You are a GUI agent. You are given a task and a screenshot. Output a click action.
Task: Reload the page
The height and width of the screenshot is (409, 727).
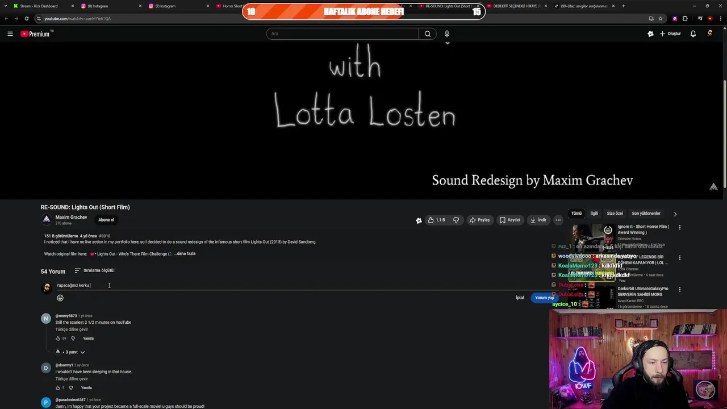(x=26, y=19)
